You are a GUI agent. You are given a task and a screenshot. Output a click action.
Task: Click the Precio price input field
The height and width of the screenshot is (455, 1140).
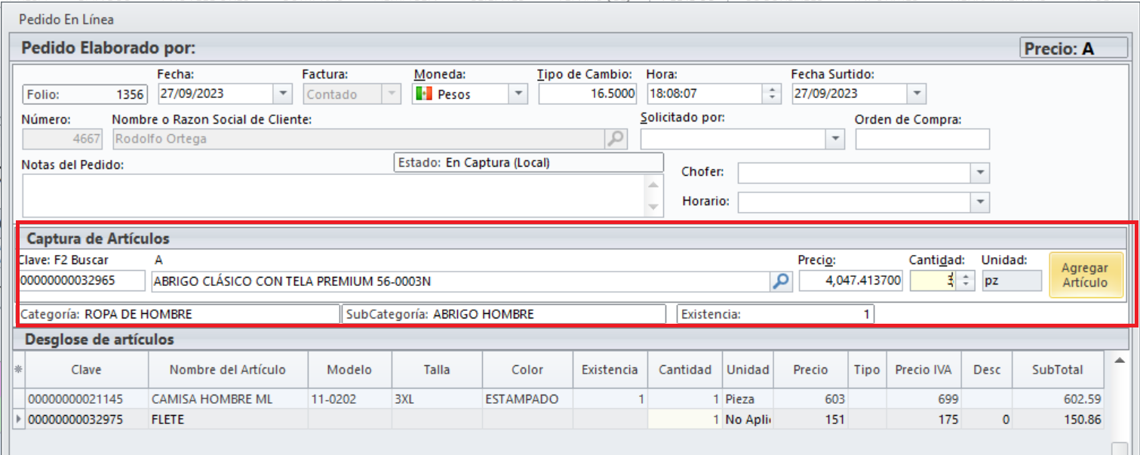coord(850,281)
